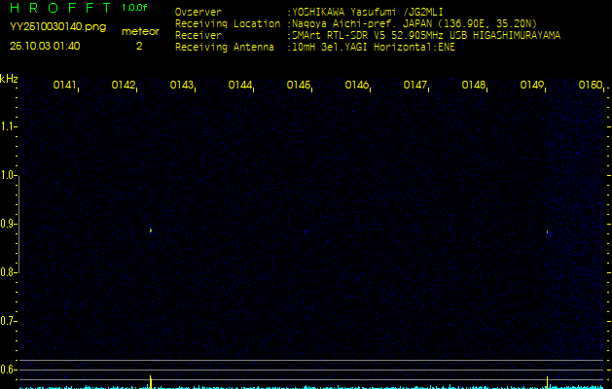Click time marker 0148
This screenshot has height=389, width=612.
(x=474, y=85)
